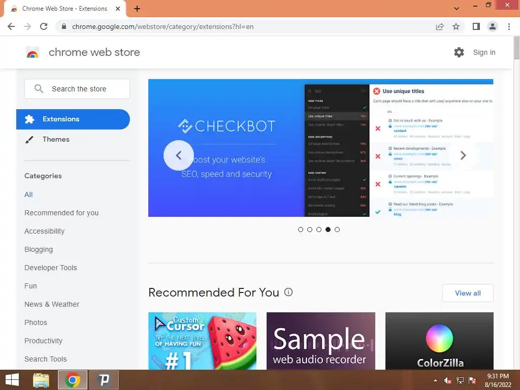Viewport: 520px width, 390px height.
Task: Open the Accessibility category
Action: tap(45, 231)
